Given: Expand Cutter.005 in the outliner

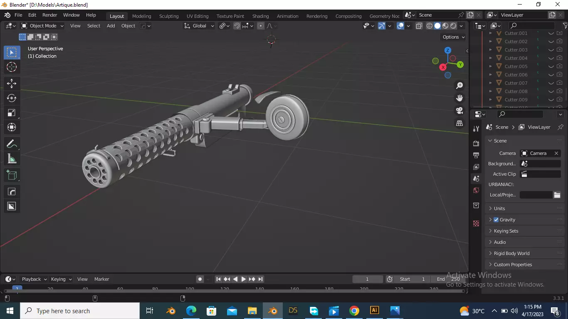Looking at the screenshot, I should click(x=491, y=66).
